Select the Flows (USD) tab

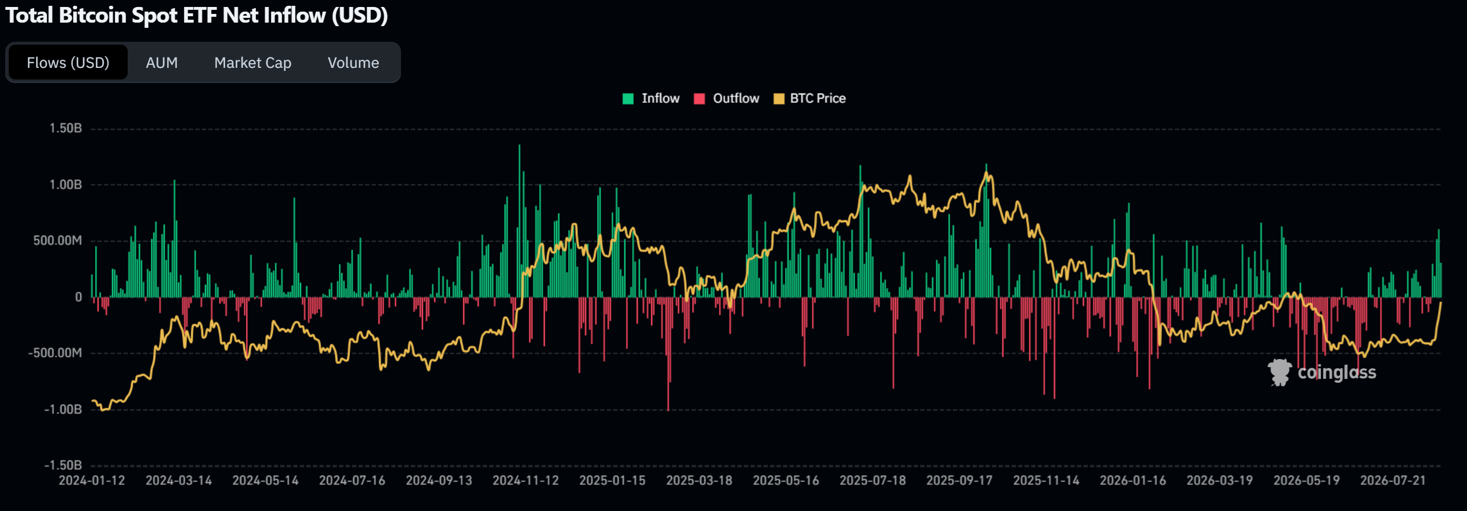click(x=68, y=63)
